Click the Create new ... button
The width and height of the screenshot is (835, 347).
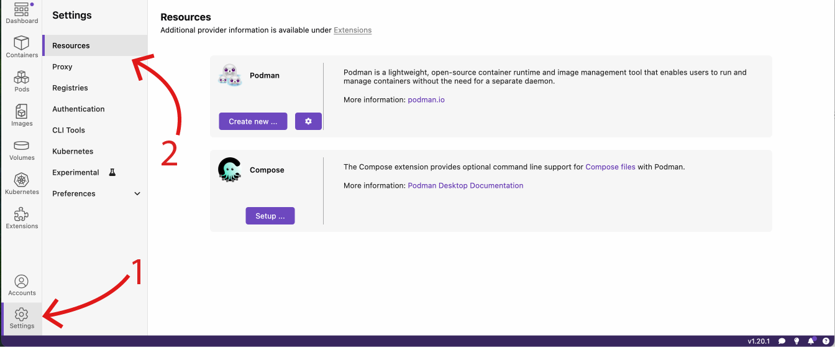pyautogui.click(x=253, y=121)
